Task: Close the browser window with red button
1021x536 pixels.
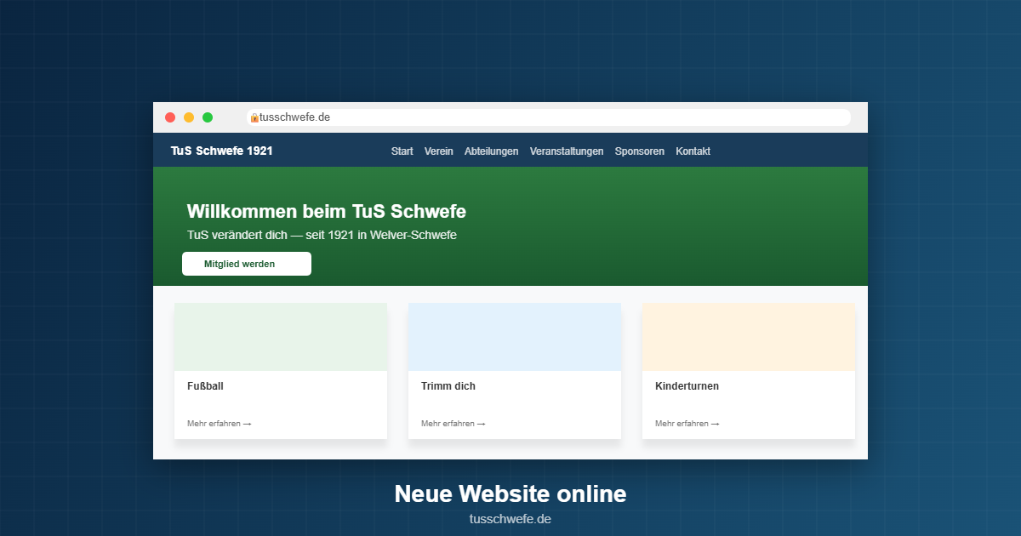Action: click(x=170, y=117)
